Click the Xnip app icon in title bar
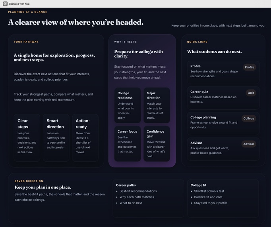This screenshot has width=271, height=227. (5, 4)
